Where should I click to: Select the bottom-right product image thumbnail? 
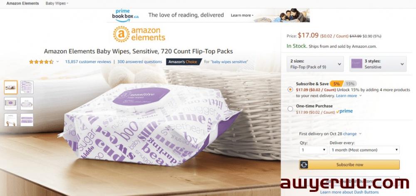[x=27, y=120]
